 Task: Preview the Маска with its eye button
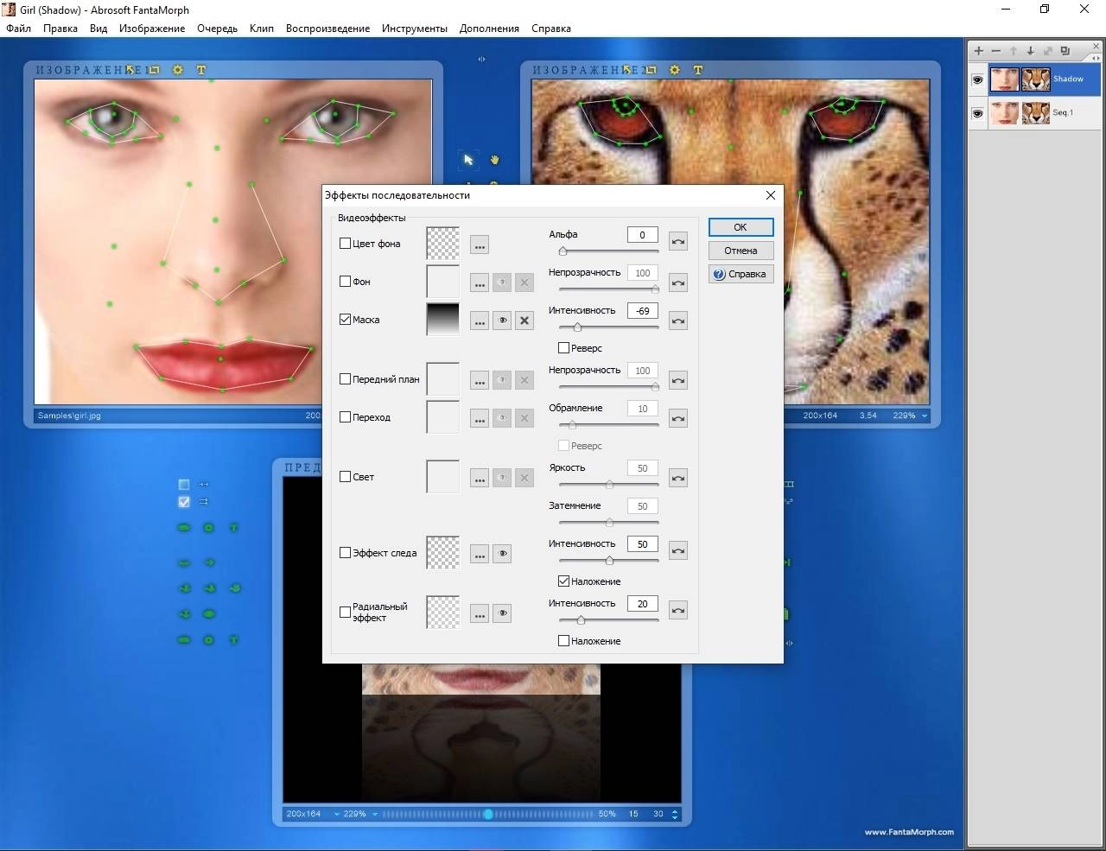click(x=502, y=321)
